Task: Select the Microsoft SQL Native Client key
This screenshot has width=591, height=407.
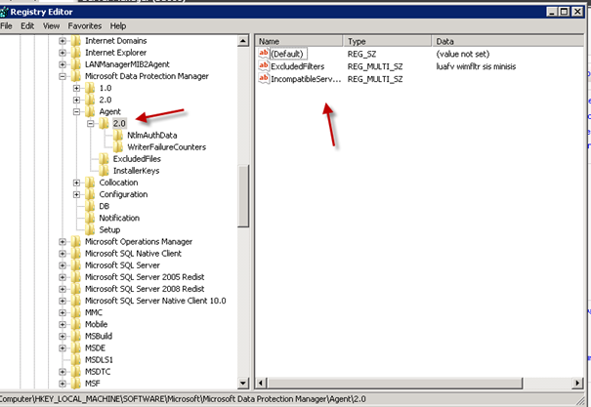Action: click(x=133, y=254)
